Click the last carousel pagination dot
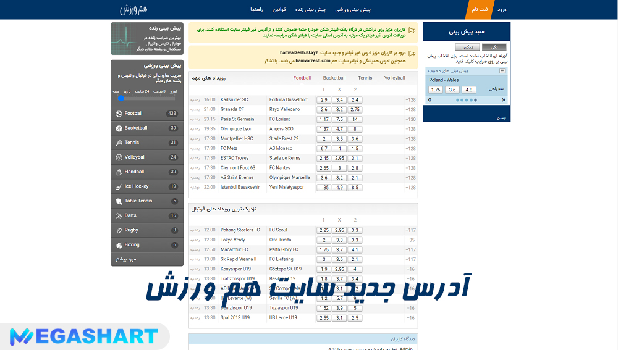 tap(475, 100)
